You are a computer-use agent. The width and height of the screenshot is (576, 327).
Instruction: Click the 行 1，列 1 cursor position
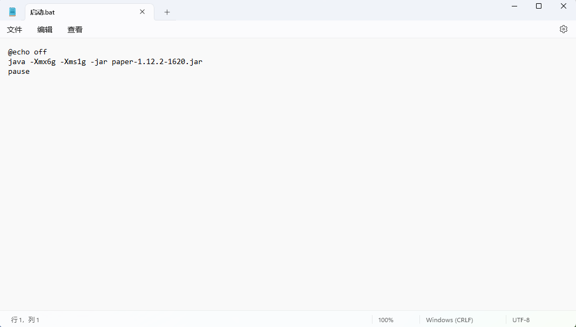tap(25, 320)
